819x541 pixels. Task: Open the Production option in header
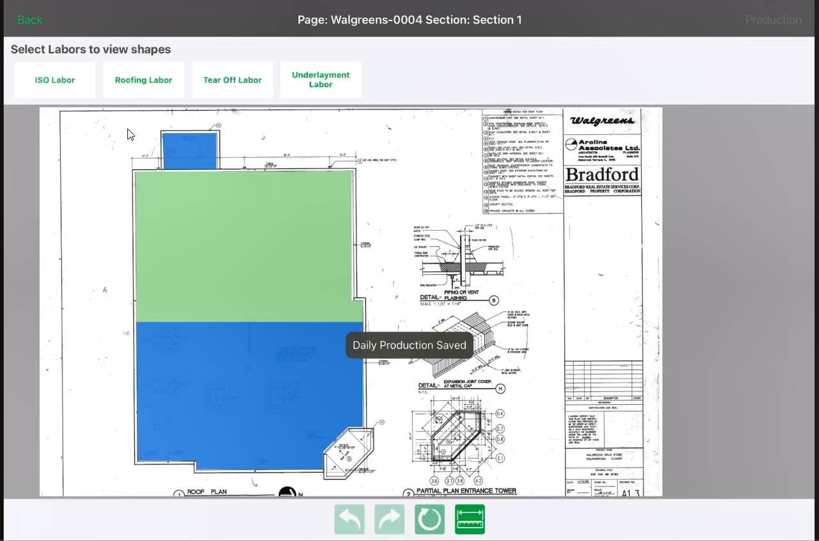(773, 20)
